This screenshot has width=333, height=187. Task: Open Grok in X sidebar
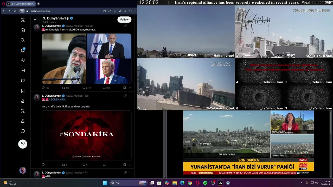[23, 81]
